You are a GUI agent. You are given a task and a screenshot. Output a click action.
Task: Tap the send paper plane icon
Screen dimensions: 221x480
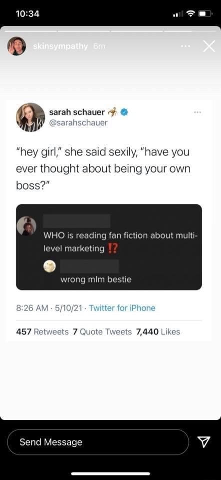tap(204, 441)
